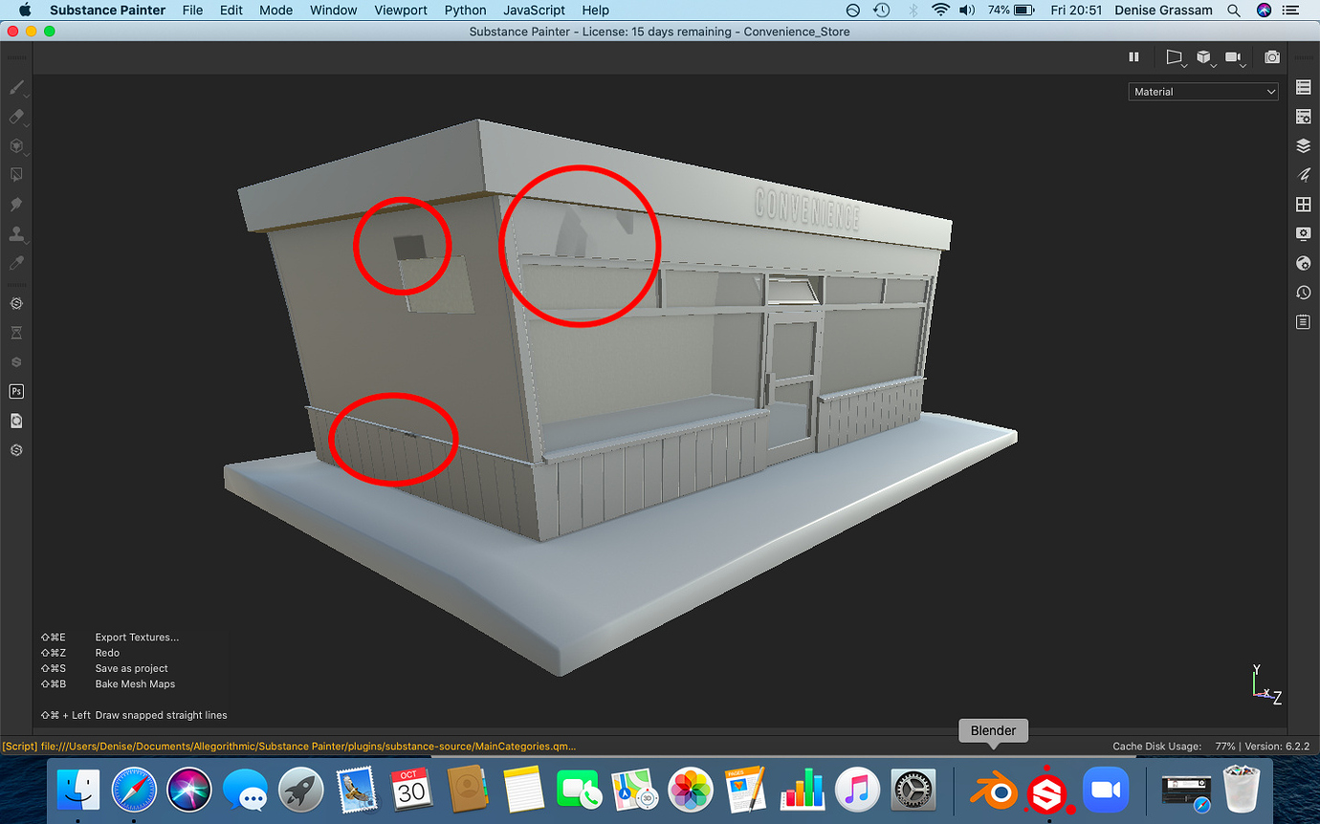This screenshot has height=824, width=1320.
Task: Open the Display Settings panel icon
Action: (1303, 233)
